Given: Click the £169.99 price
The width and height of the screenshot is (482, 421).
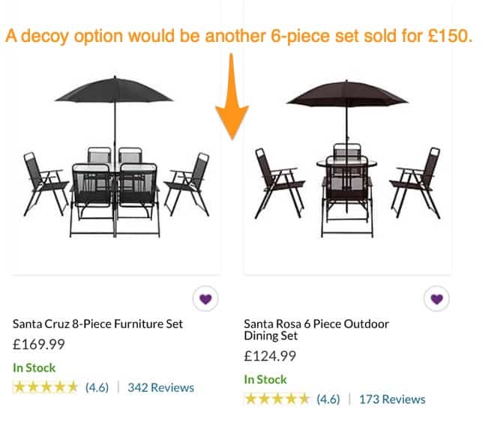Looking at the screenshot, I should 39,345.
